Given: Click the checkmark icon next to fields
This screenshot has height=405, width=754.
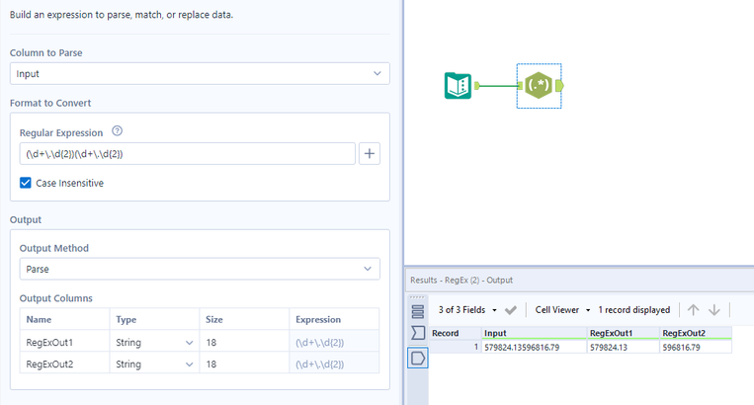Looking at the screenshot, I should 511,310.
